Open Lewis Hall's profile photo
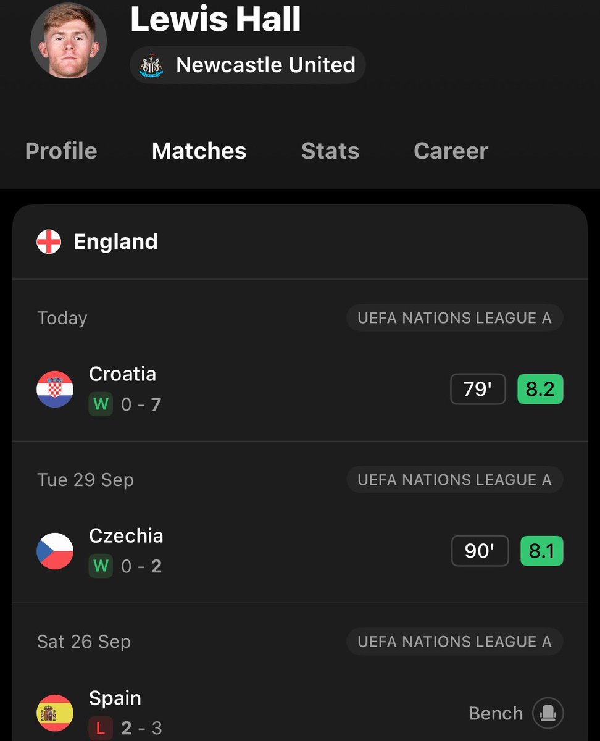Image resolution: width=600 pixels, height=741 pixels. point(69,41)
